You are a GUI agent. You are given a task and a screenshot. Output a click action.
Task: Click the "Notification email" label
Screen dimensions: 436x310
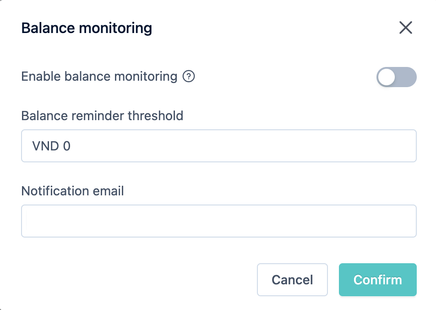72,191
